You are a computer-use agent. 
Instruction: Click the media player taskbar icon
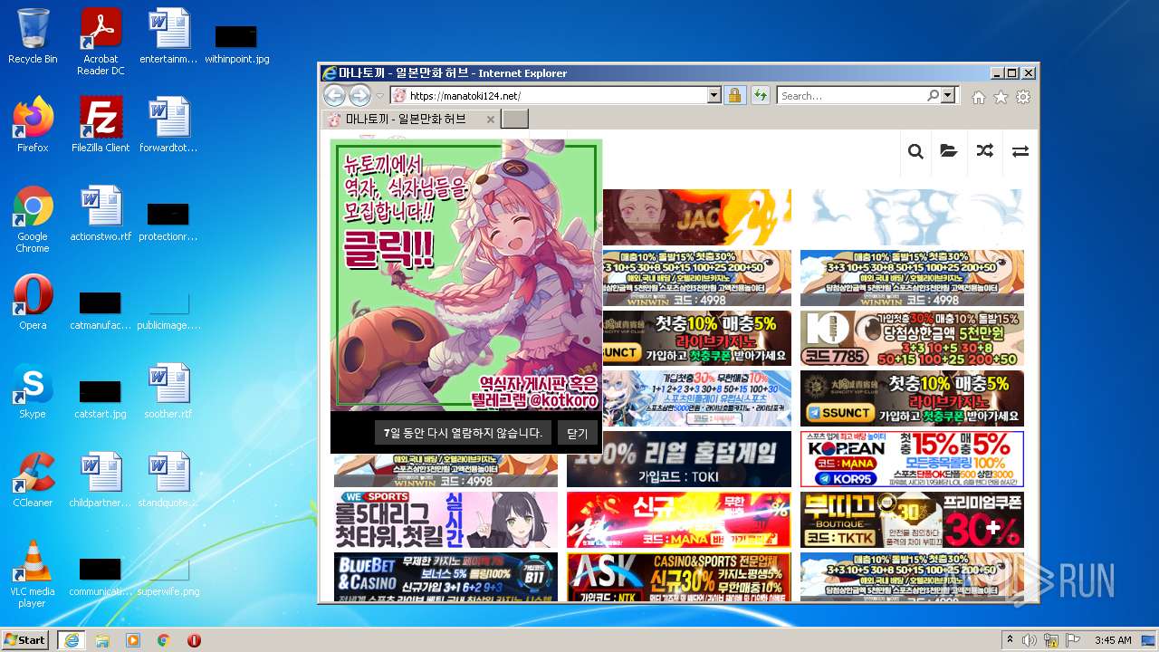coord(133,640)
